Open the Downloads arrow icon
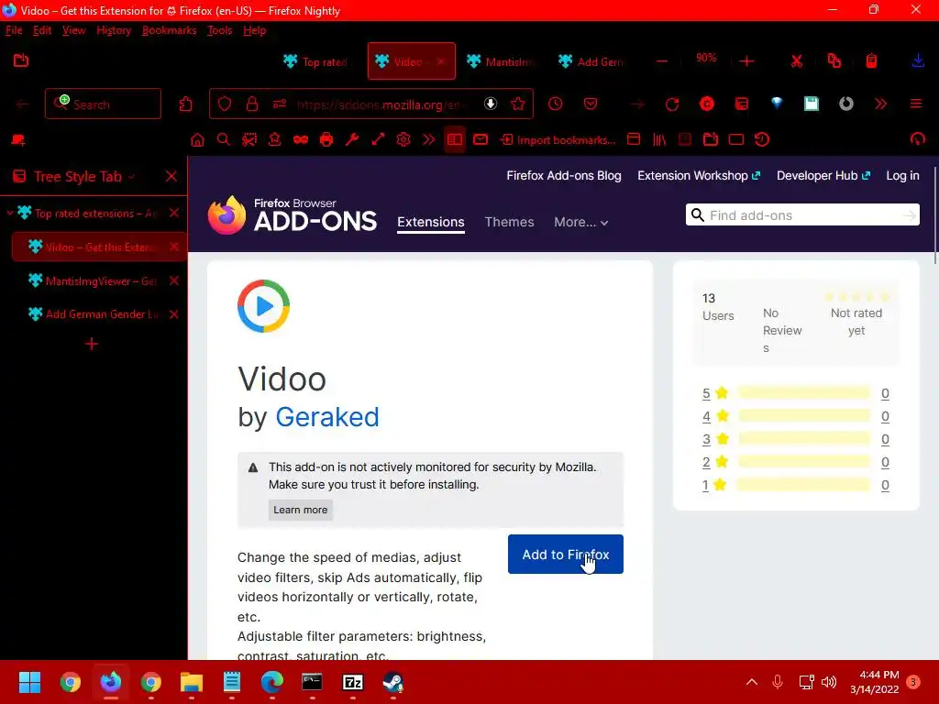 tap(917, 61)
